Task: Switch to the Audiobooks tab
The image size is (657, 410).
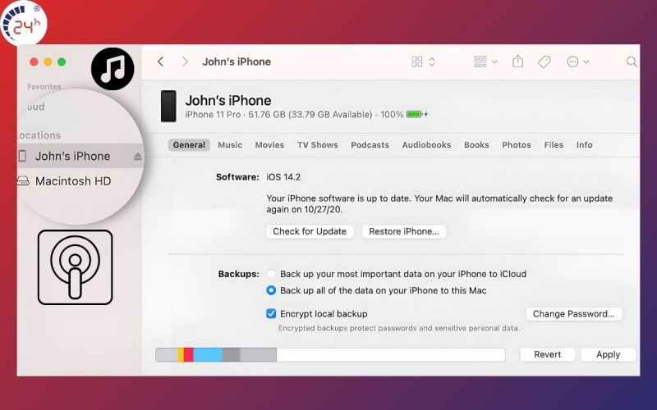Action: (426, 145)
